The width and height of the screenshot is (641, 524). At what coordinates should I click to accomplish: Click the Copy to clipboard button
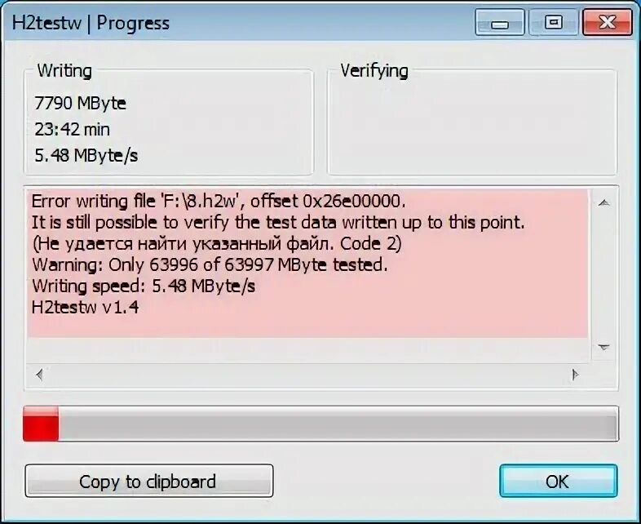click(148, 481)
